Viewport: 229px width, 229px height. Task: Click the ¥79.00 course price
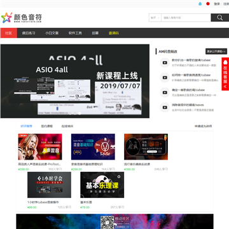coord(85,207)
